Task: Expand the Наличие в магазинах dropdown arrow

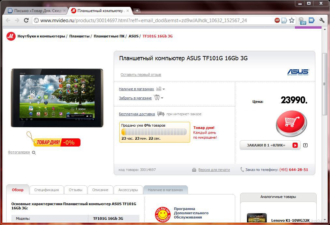Action: click(x=164, y=89)
